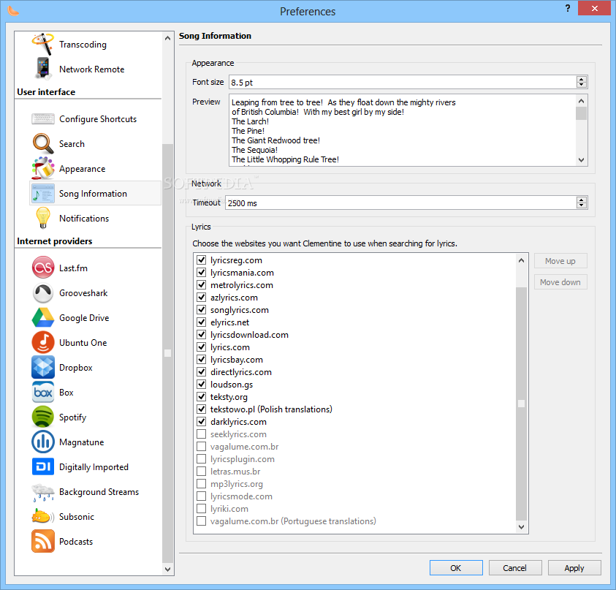
Task: Click lyrics list scrollbar up arrow
Action: point(521,260)
